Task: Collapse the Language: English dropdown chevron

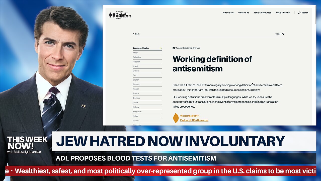Action: [161, 48]
